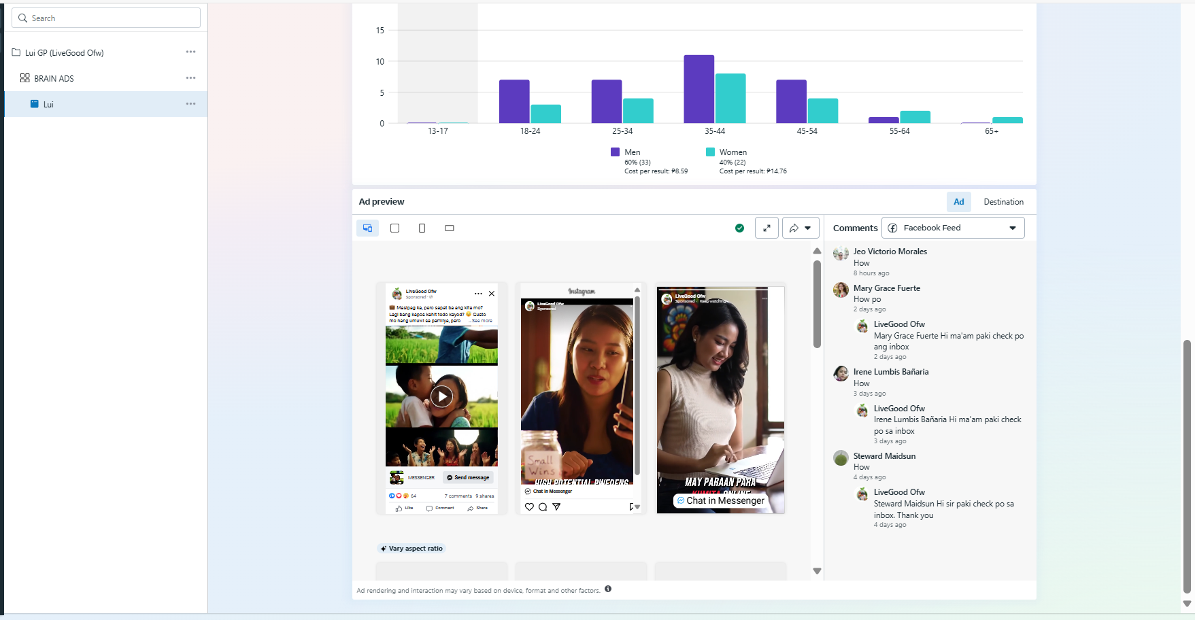
Task: Open the share preview dropdown
Action: click(x=801, y=228)
